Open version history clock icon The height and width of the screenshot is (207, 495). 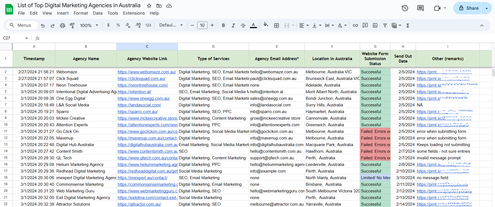click(405, 8)
